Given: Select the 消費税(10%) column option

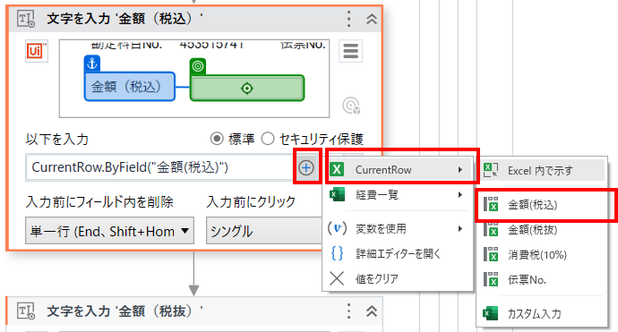Looking at the screenshot, I should pyautogui.click(x=542, y=255).
